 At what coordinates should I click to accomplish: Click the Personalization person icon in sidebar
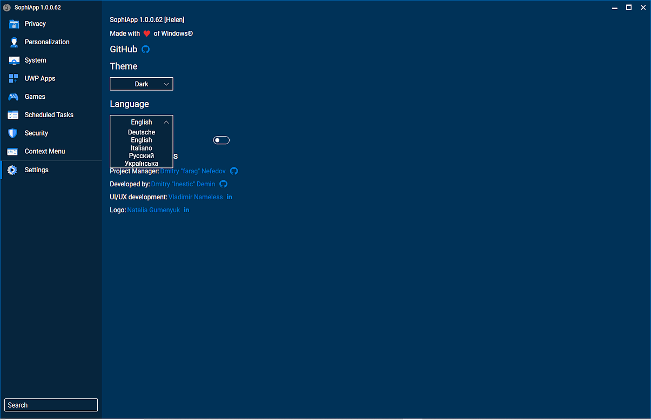pyautogui.click(x=14, y=42)
